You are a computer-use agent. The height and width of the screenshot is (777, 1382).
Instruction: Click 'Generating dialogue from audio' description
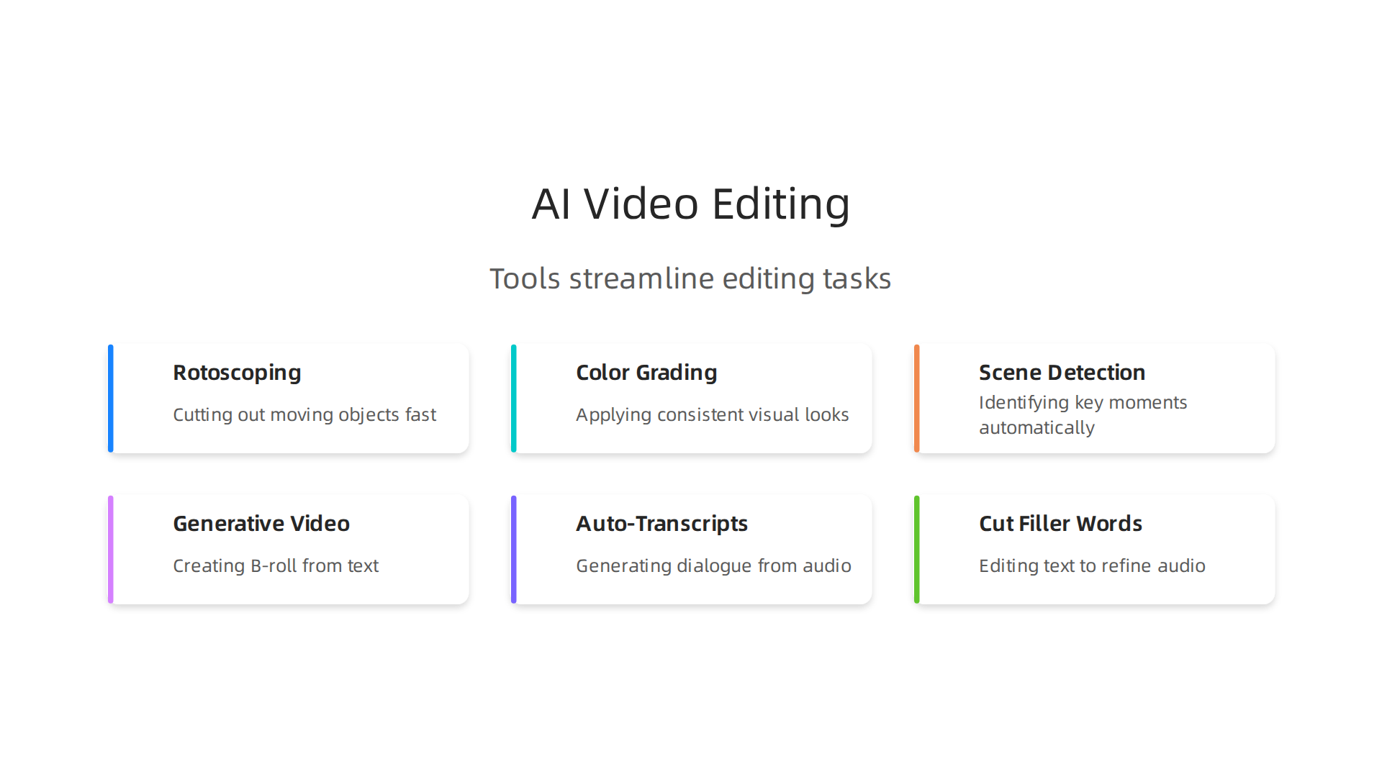point(713,566)
